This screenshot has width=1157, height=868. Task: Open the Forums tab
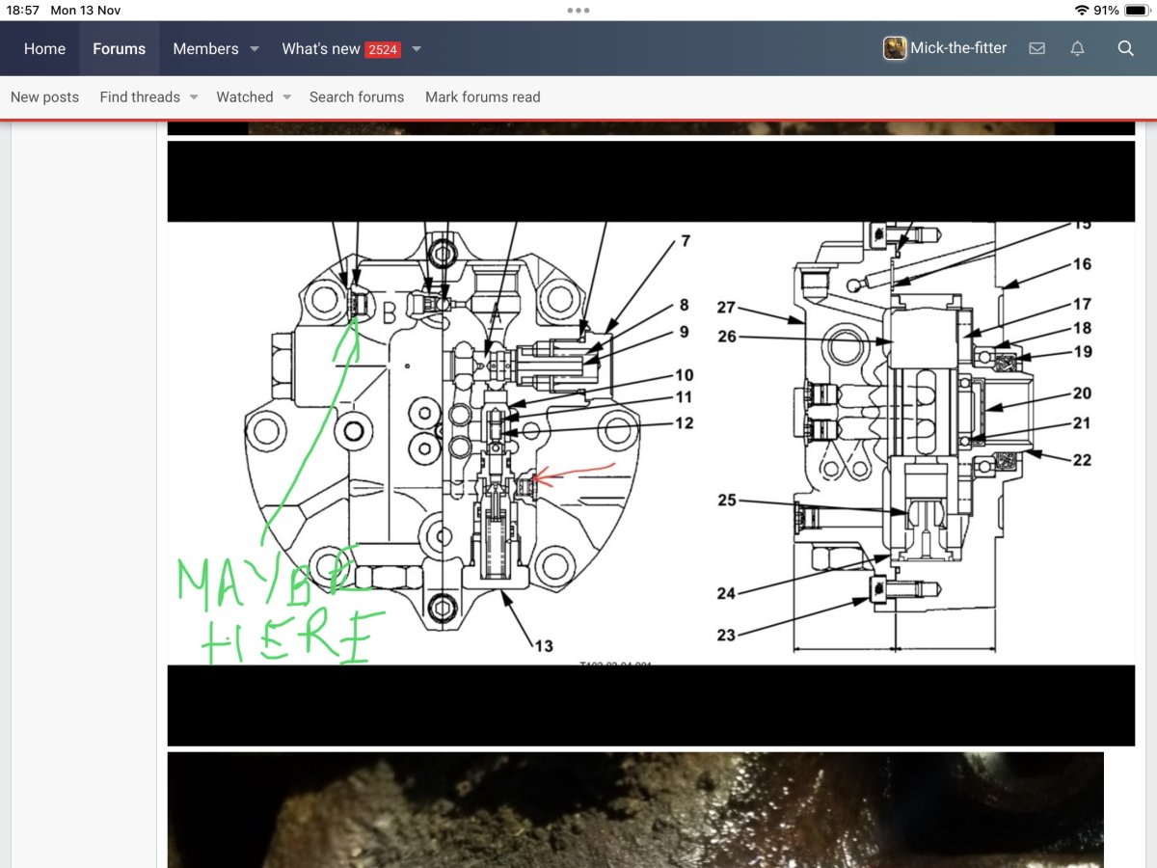(x=119, y=48)
